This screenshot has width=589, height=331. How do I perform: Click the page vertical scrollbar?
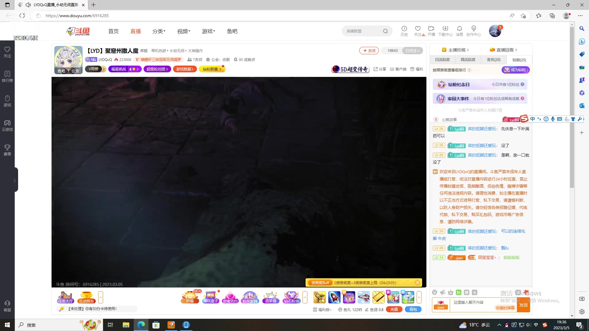[572, 107]
